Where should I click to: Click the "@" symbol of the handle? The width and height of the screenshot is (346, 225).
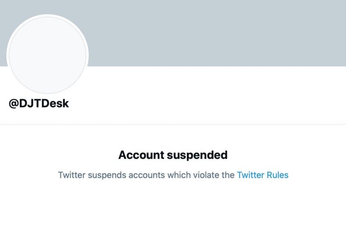(14, 104)
